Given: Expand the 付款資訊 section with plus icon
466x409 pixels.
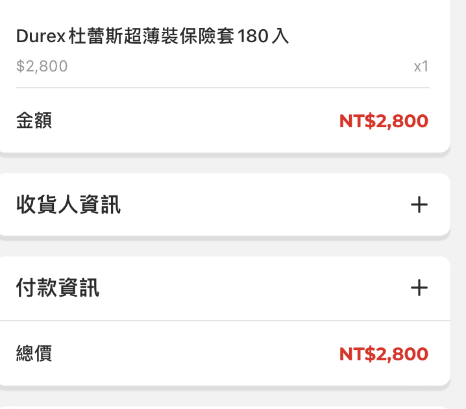Looking at the screenshot, I should pos(419,287).
